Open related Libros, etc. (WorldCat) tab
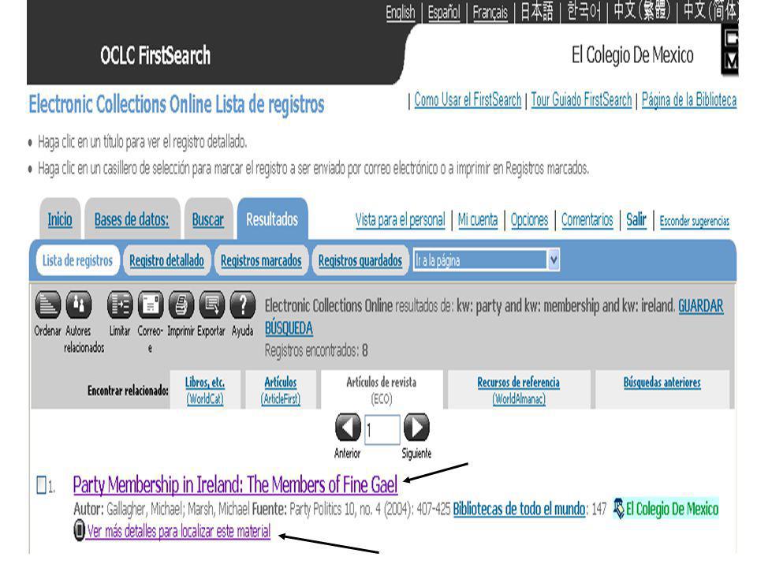The height and width of the screenshot is (568, 757). (205, 390)
